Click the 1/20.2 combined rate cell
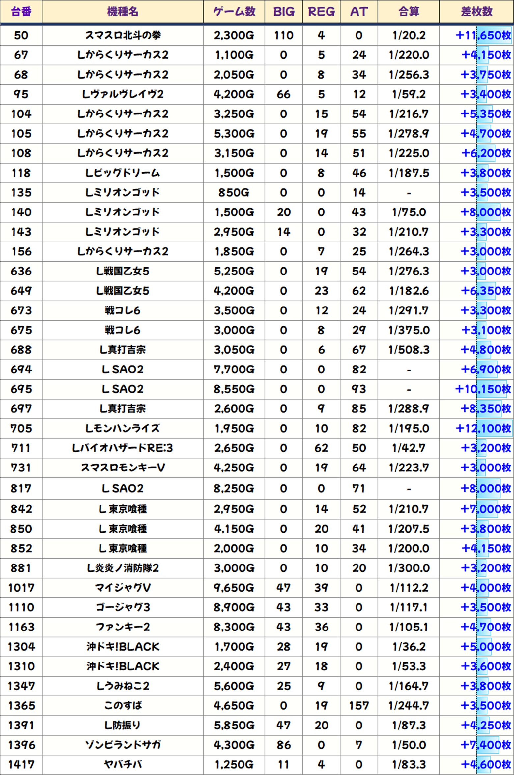The height and width of the screenshot is (775, 514). pos(409,35)
